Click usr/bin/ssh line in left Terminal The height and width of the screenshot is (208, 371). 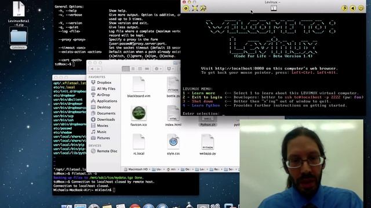[x=63, y=120]
